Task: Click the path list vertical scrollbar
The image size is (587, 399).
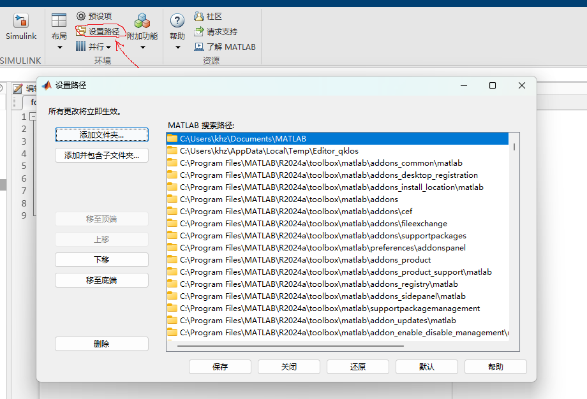Action: tap(514, 147)
